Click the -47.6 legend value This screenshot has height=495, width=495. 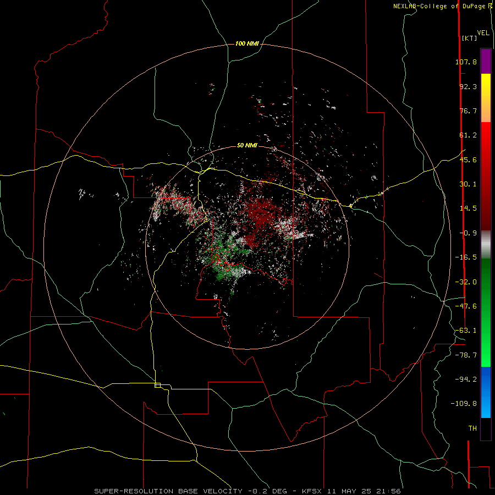(466, 306)
